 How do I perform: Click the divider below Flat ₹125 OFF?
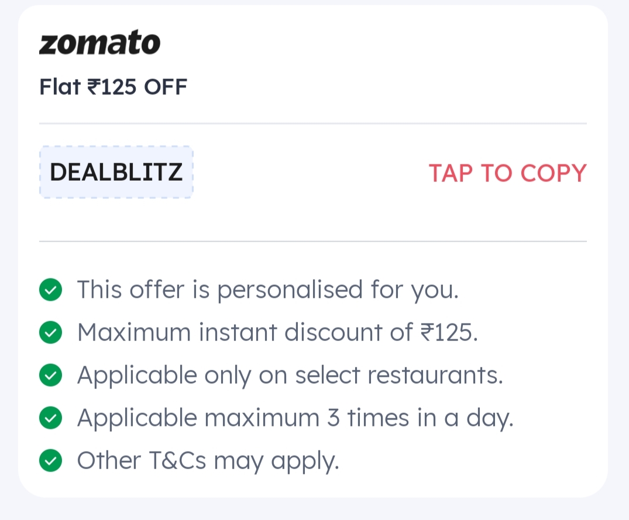click(x=312, y=123)
